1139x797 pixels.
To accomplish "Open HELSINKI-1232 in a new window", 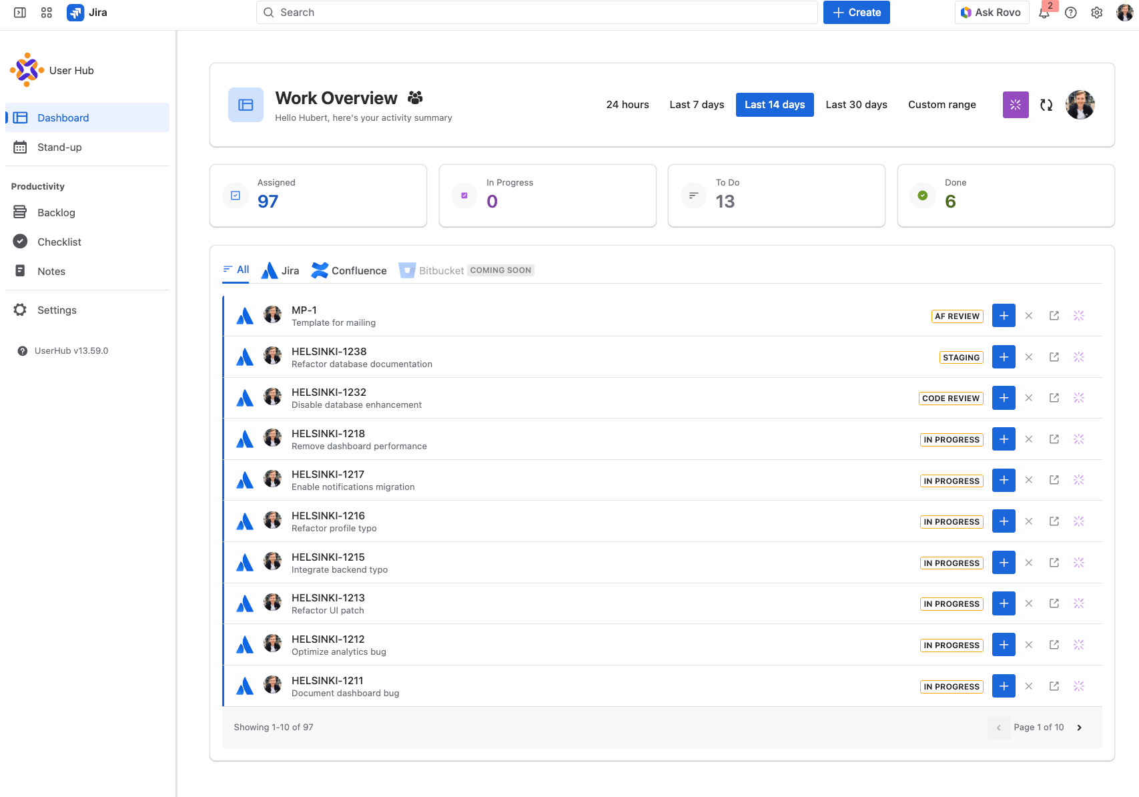I will coord(1054,398).
